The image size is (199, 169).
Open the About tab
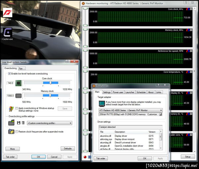[x=151, y=92]
